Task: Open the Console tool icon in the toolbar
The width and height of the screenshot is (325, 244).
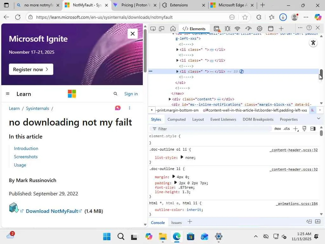Action: (216, 29)
